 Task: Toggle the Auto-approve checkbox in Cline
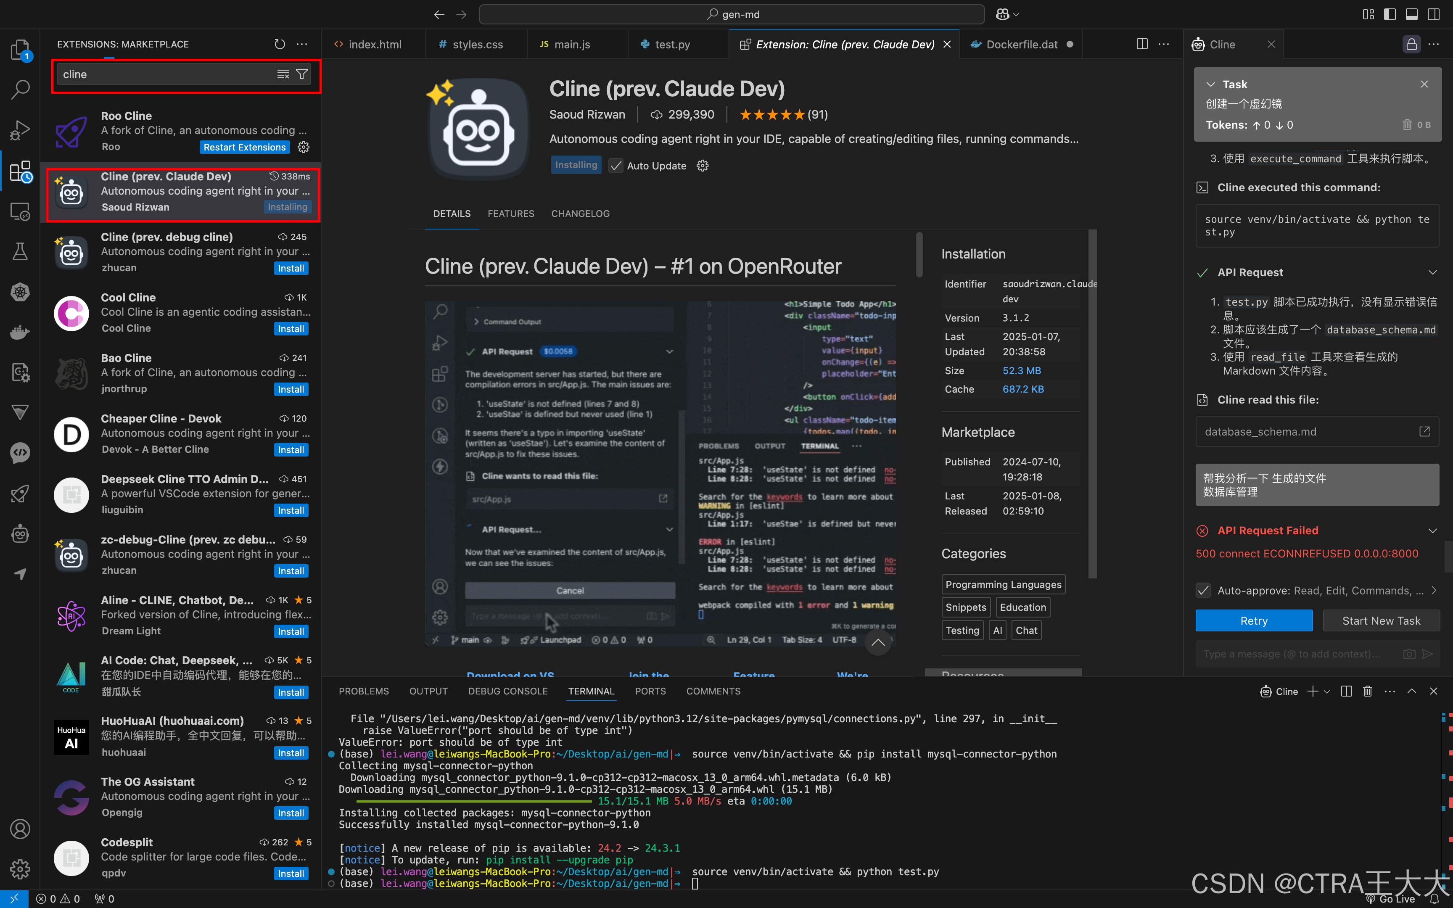(x=1203, y=590)
